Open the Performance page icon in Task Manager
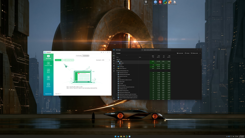Viewport: 245px width, 138px height. 114,58
